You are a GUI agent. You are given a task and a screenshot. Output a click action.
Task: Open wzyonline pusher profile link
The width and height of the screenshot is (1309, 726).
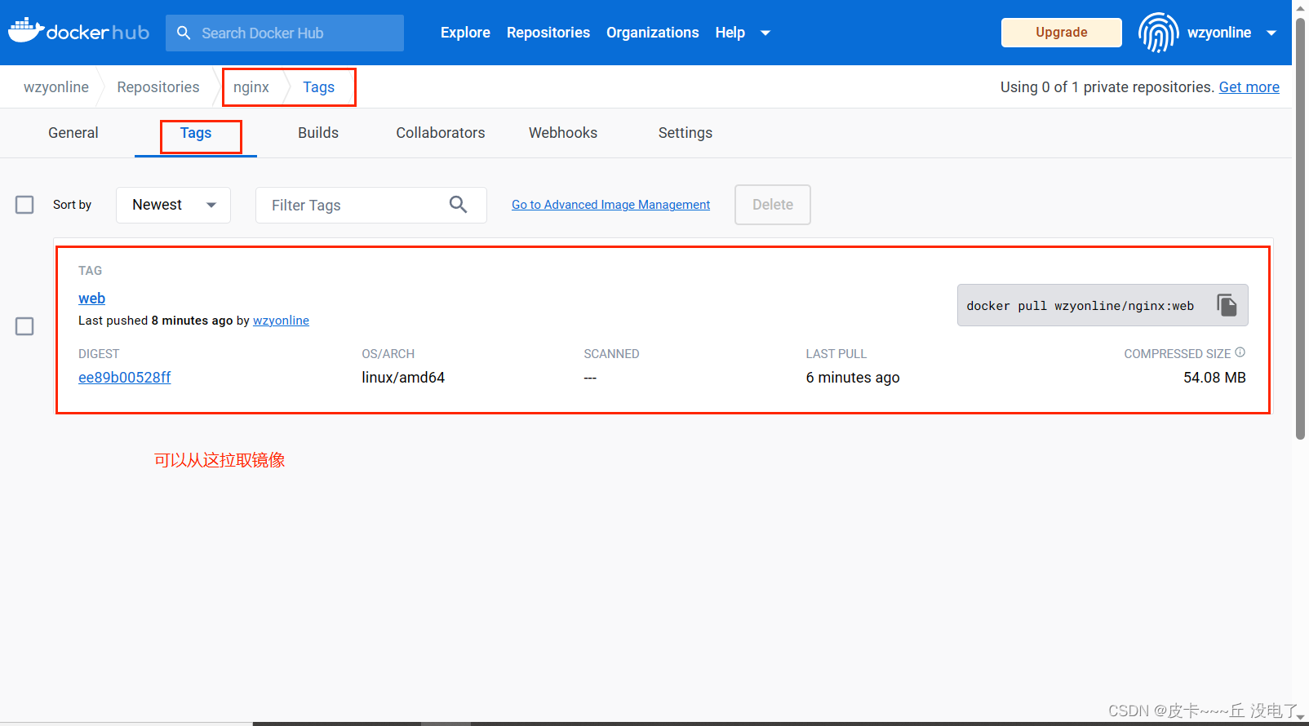(281, 321)
